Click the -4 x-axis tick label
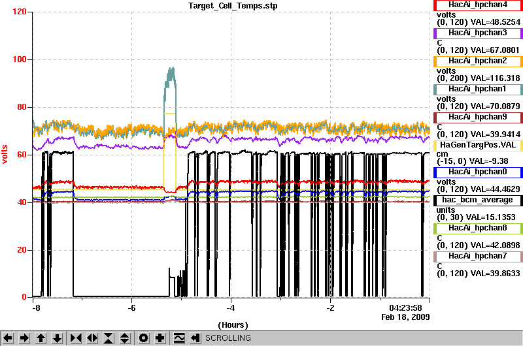The width and height of the screenshot is (523, 346). point(231,308)
